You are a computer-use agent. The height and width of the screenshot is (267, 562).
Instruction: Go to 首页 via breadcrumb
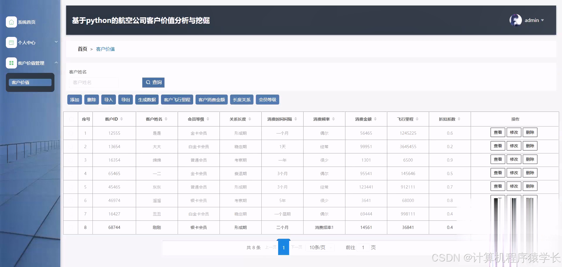tap(82, 49)
